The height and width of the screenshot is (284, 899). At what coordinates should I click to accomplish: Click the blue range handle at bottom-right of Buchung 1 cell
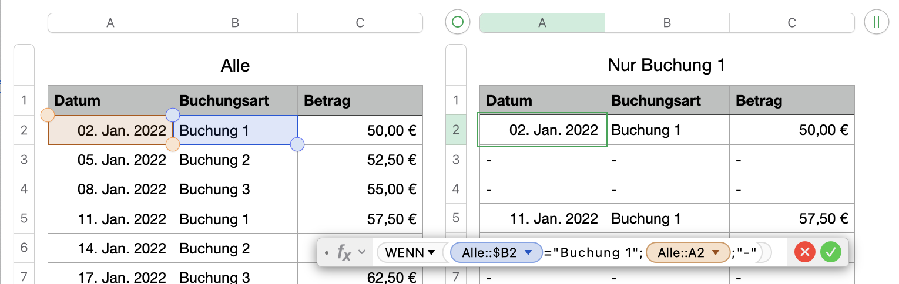coord(297,144)
